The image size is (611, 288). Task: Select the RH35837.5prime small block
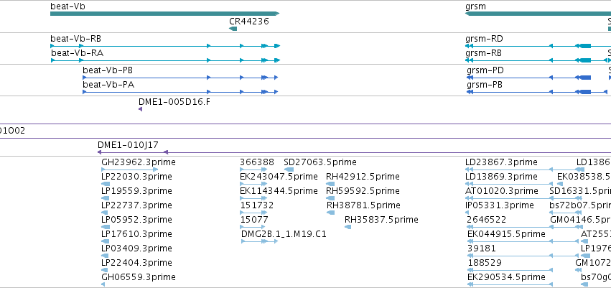348,227
